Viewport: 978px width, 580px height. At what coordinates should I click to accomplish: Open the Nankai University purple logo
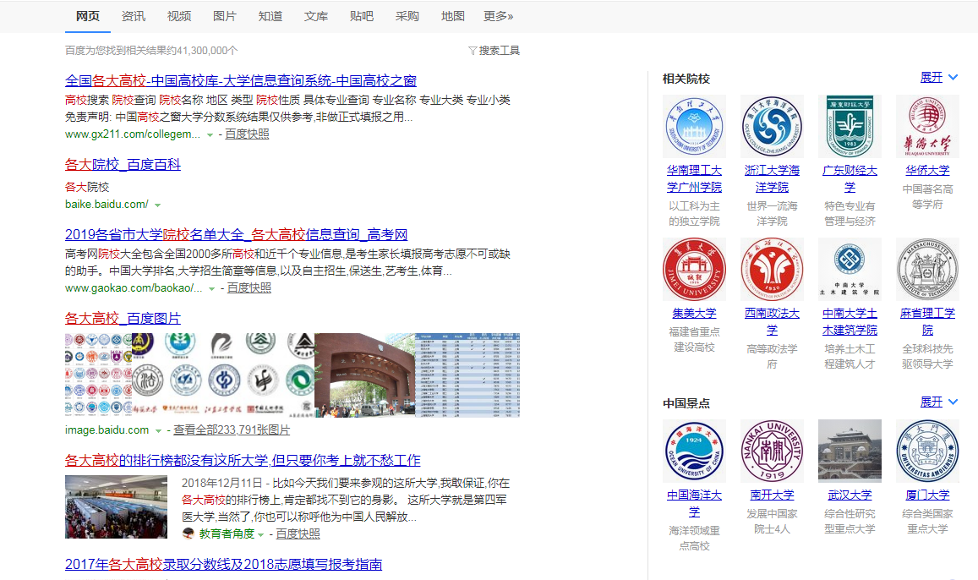click(x=772, y=451)
